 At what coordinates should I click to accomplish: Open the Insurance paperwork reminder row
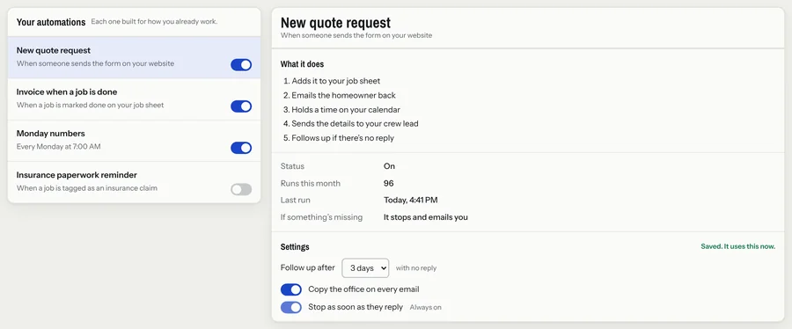tap(135, 182)
